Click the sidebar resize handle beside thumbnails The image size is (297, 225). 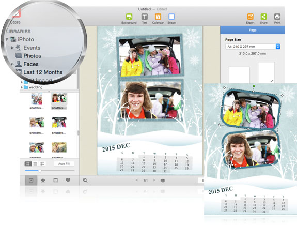pos(78,133)
